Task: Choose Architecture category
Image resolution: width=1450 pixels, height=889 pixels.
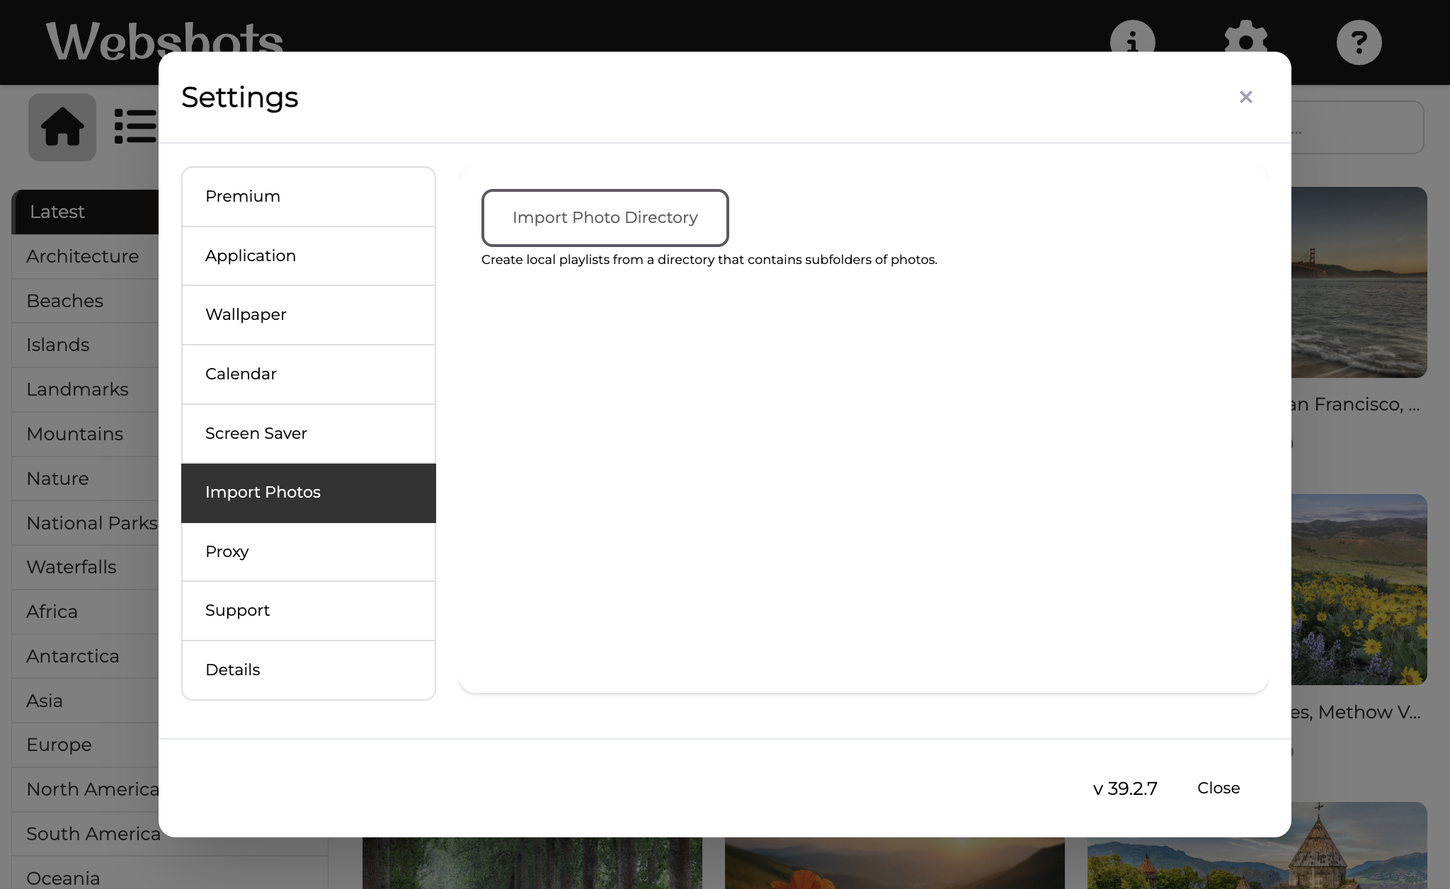Action: pos(85,256)
